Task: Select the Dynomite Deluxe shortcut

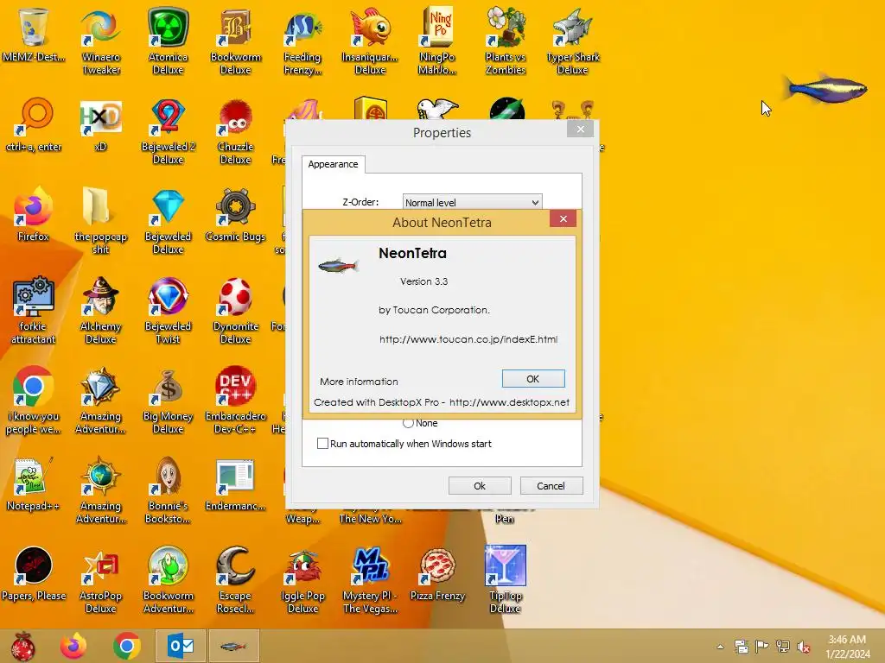Action: tap(235, 309)
